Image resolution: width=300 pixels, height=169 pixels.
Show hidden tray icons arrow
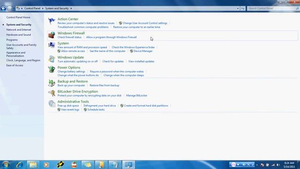257,165
